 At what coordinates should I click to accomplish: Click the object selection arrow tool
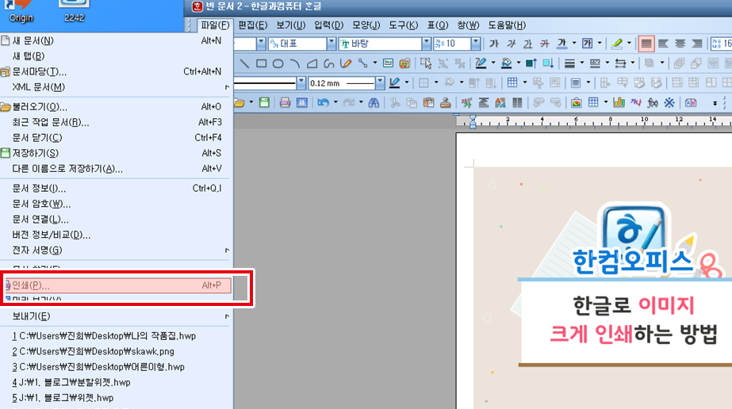[425, 63]
